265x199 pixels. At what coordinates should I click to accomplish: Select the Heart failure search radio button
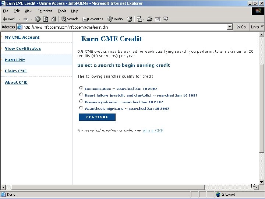tap(81, 94)
